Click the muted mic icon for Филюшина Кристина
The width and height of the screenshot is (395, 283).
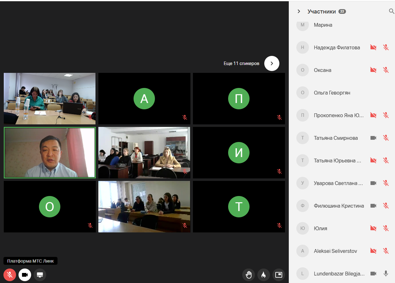[x=386, y=206]
